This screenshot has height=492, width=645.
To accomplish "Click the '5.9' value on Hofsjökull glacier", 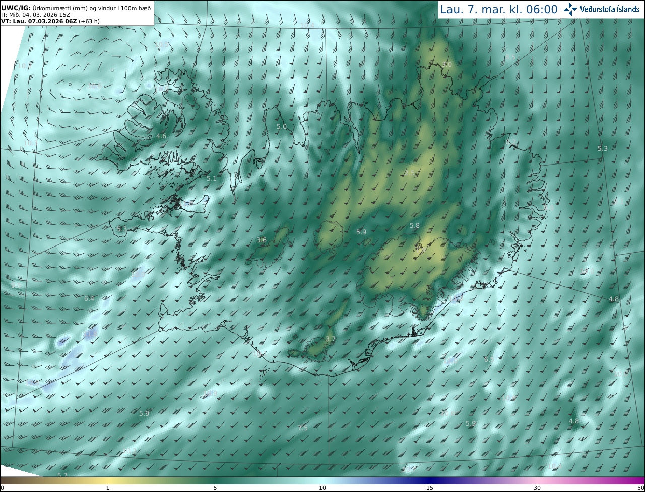I will point(361,232).
